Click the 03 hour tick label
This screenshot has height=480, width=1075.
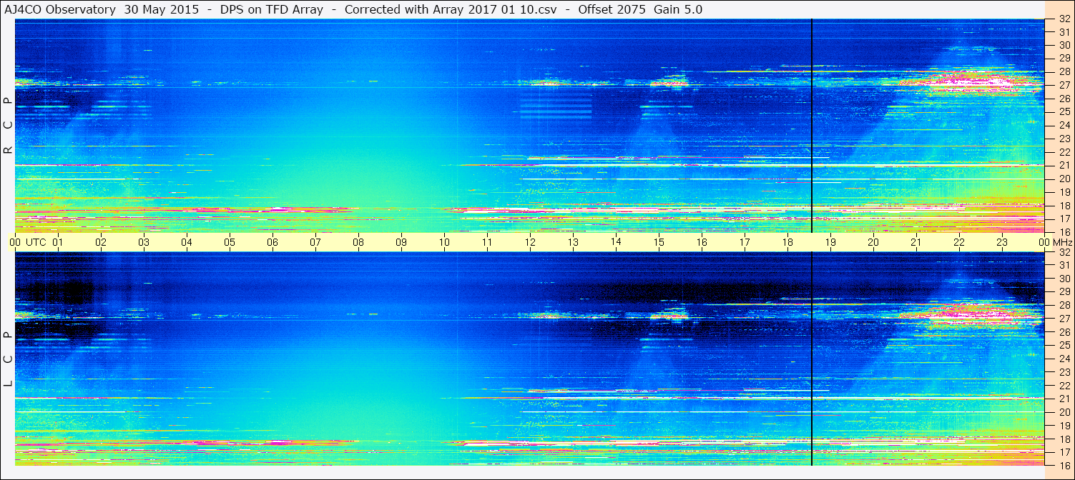pyautogui.click(x=144, y=242)
